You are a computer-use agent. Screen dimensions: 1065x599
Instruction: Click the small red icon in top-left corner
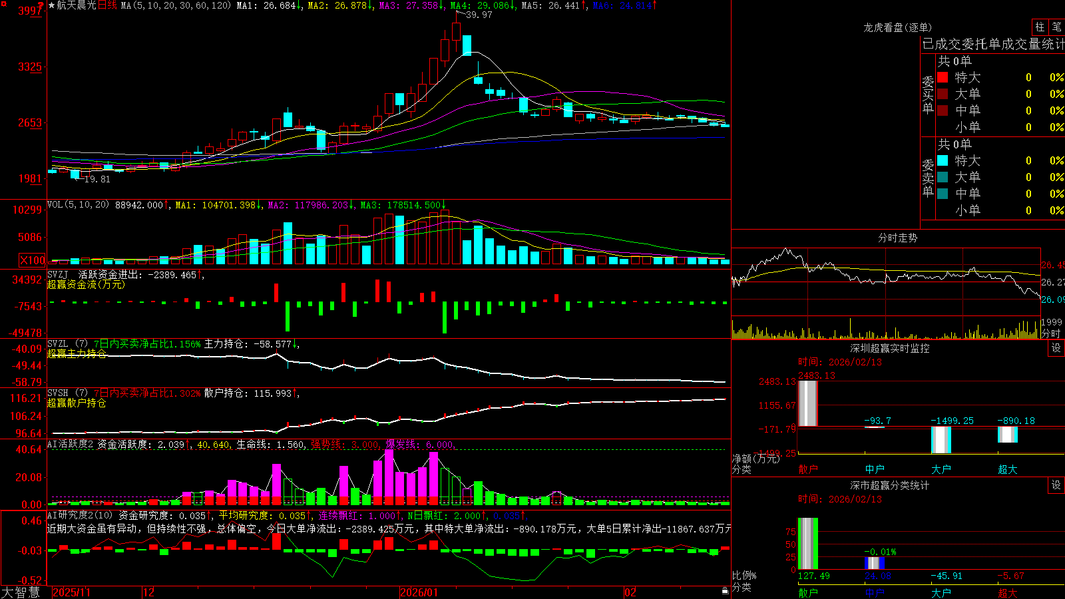(x=3, y=3)
